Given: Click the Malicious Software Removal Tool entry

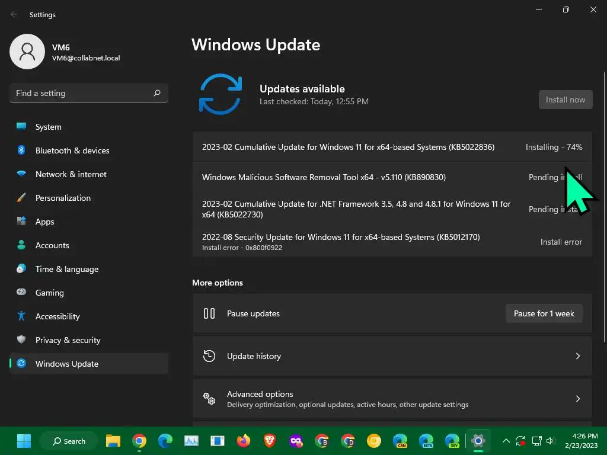Looking at the screenshot, I should coord(392,177).
